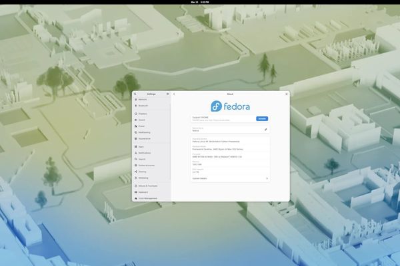
Task: Select Sound in the Settings sidebar
Action: pos(151,120)
